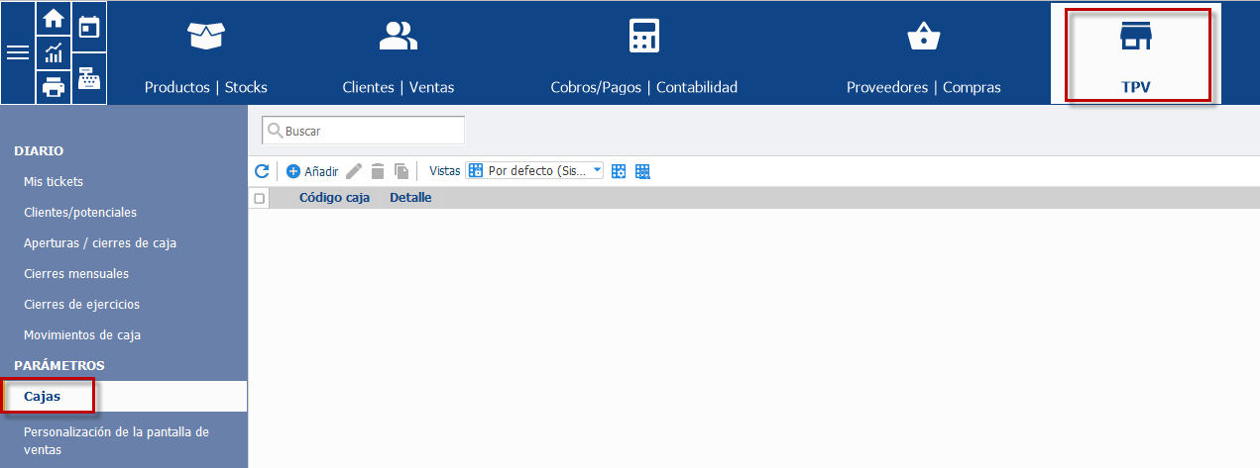1260x468 pixels.
Task: Click the Añadir button
Action: pos(312,171)
